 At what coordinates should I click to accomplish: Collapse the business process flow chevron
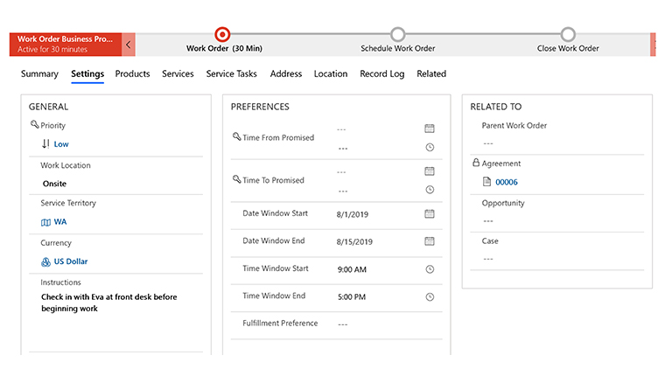pos(129,44)
